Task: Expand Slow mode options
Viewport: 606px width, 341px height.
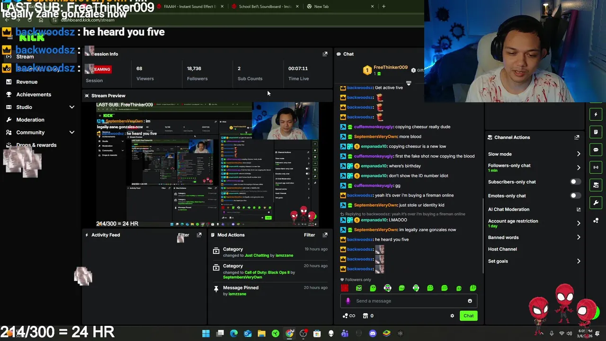Action: click(578, 154)
